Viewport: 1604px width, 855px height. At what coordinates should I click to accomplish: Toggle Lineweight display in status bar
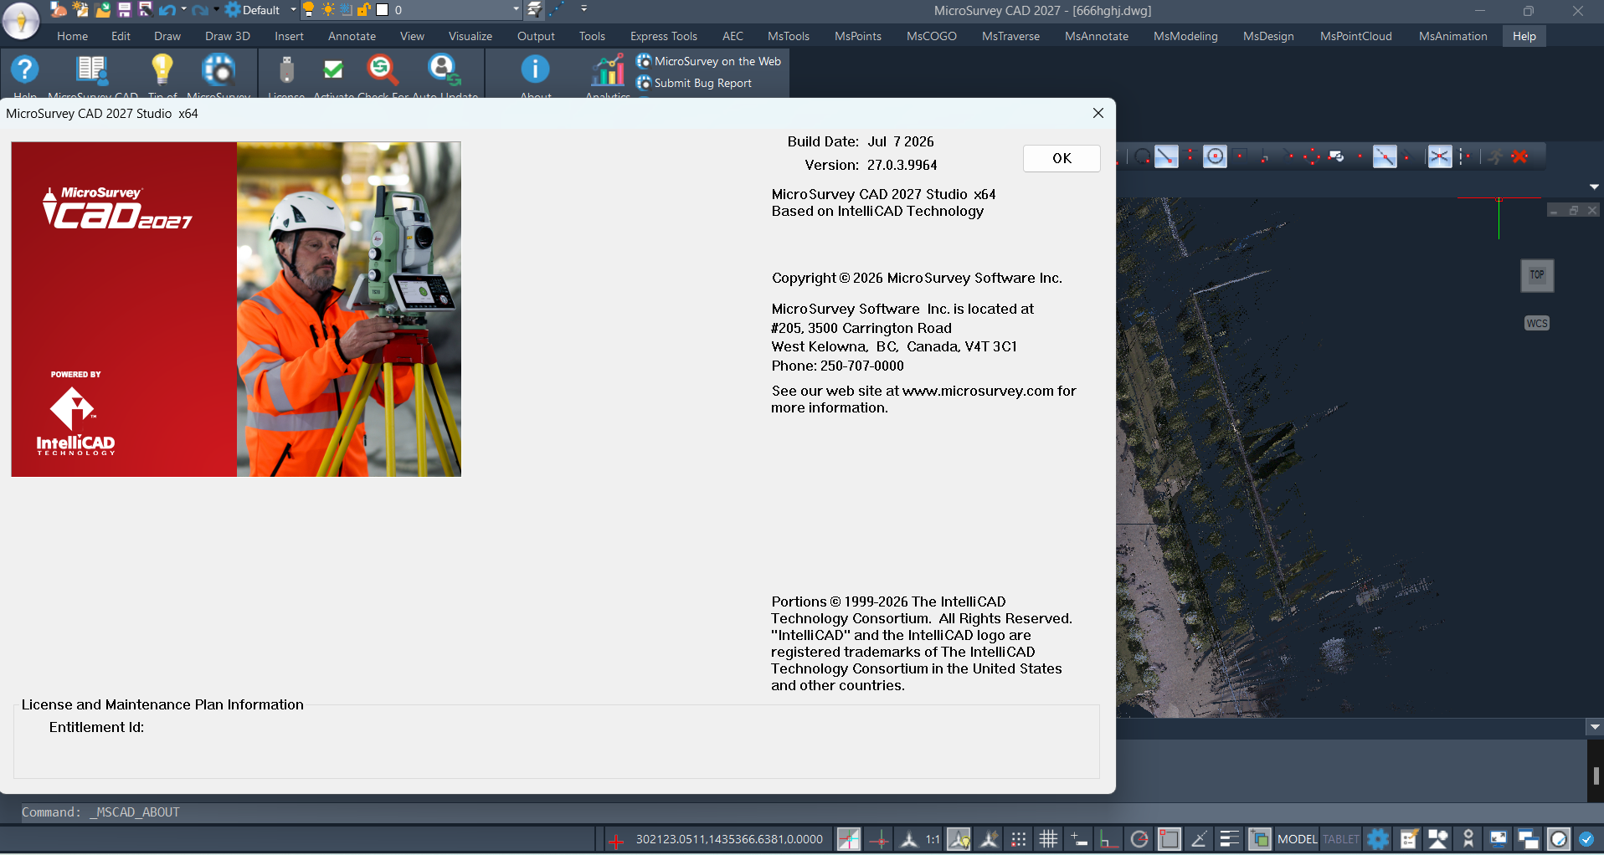click(x=1230, y=839)
